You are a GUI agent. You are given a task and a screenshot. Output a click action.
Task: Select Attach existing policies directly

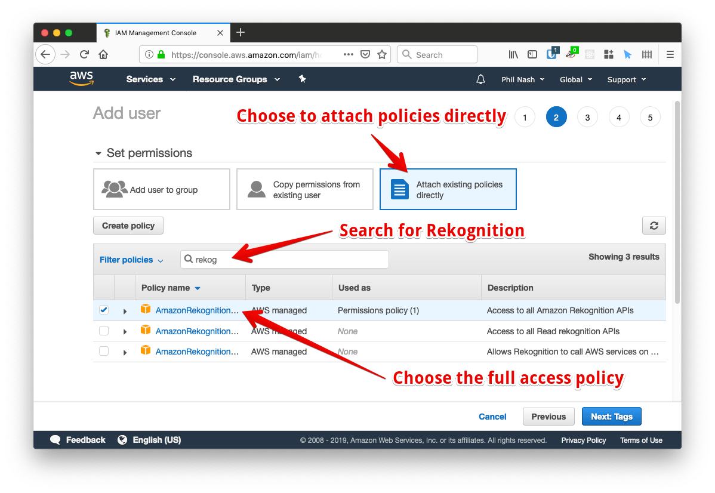click(x=448, y=189)
